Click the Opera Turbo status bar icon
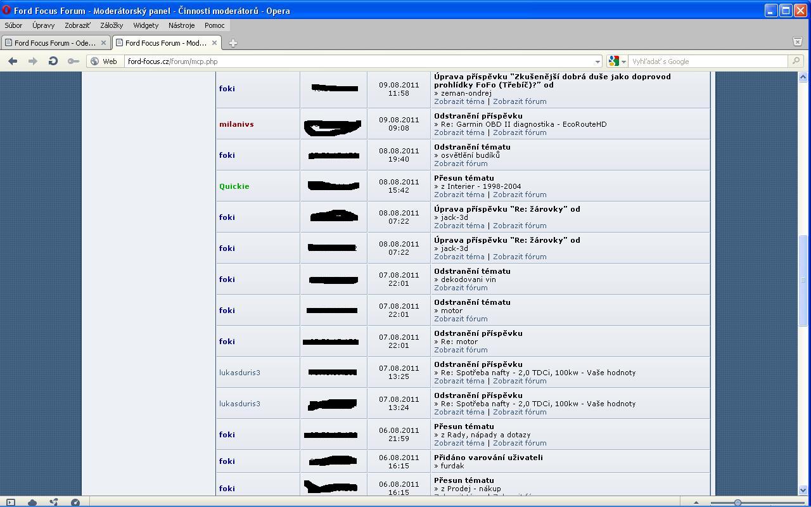The width and height of the screenshot is (811, 507). pos(75,503)
